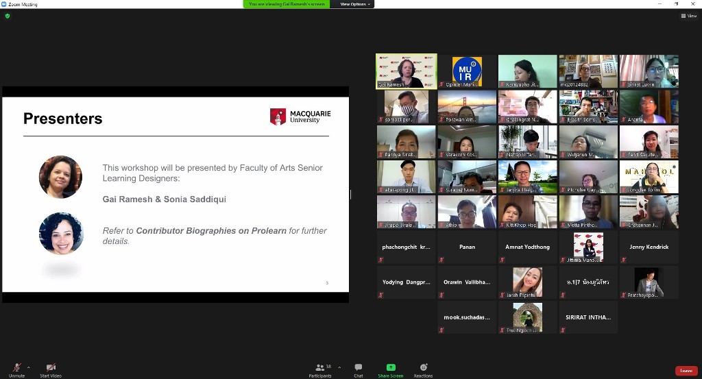
Task: Open the Participants panel
Action: (319, 369)
